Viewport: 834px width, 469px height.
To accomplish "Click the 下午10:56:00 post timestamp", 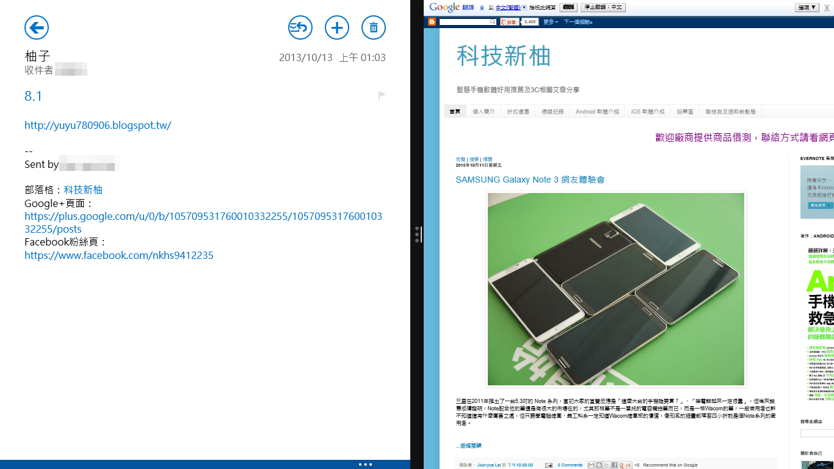I will point(520,465).
